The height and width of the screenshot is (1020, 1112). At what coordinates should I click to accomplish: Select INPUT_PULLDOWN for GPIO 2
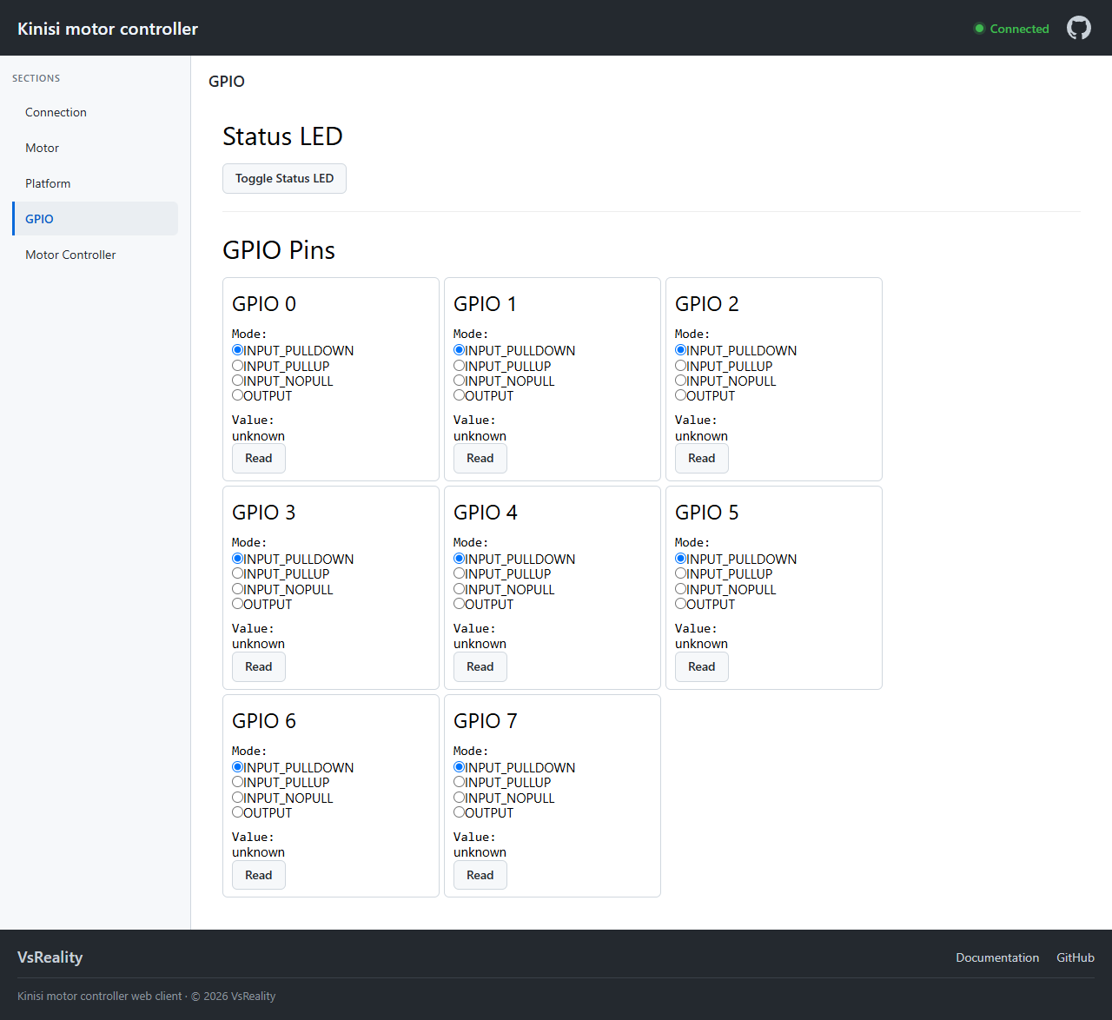(x=681, y=350)
